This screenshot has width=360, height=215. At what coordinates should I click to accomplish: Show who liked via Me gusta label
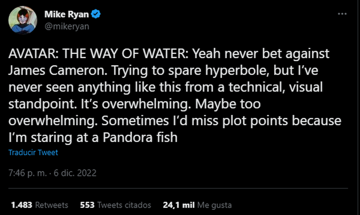tap(214, 205)
